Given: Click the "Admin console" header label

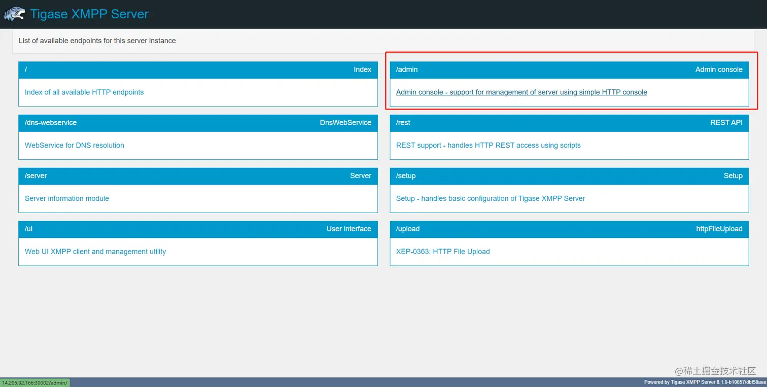Looking at the screenshot, I should [719, 69].
